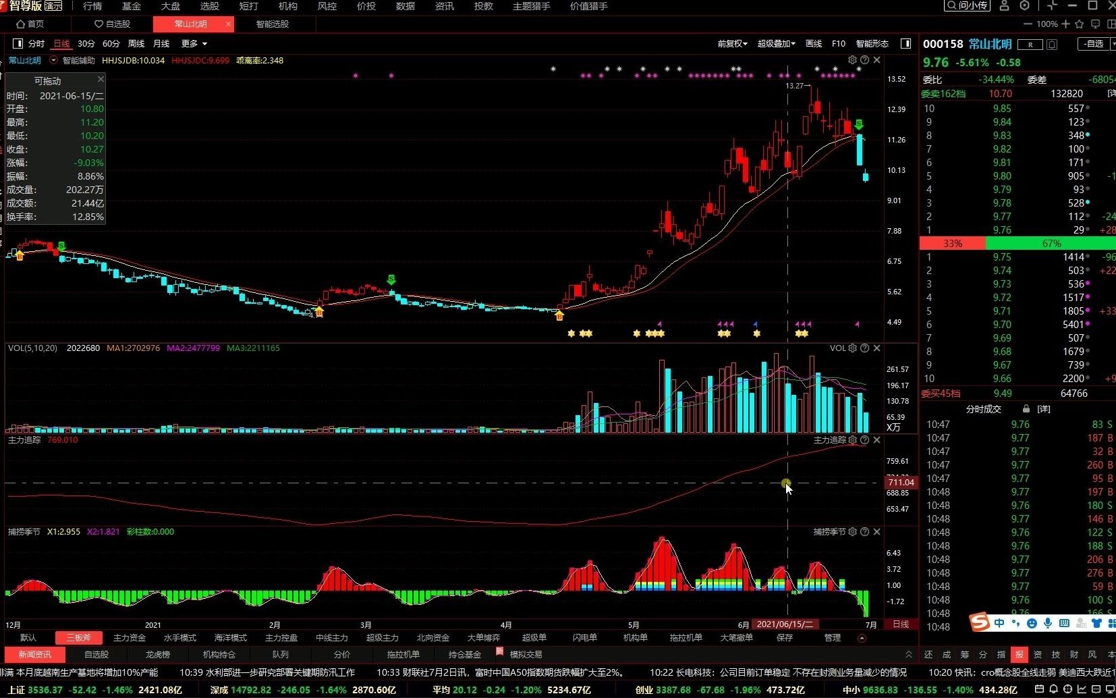Open the 超级叠加 dropdown
This screenshot has width=1116, height=698.
[776, 44]
